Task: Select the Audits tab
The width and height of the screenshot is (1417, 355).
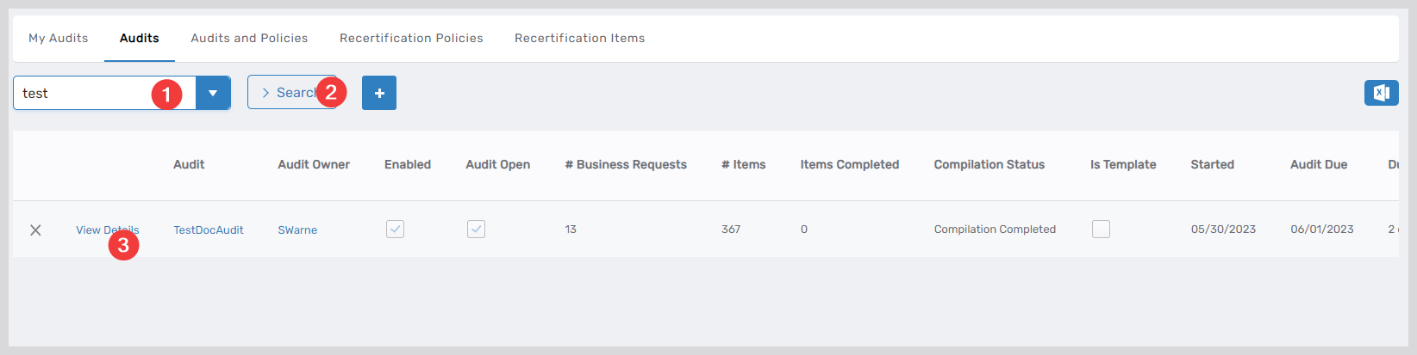Action: [140, 38]
